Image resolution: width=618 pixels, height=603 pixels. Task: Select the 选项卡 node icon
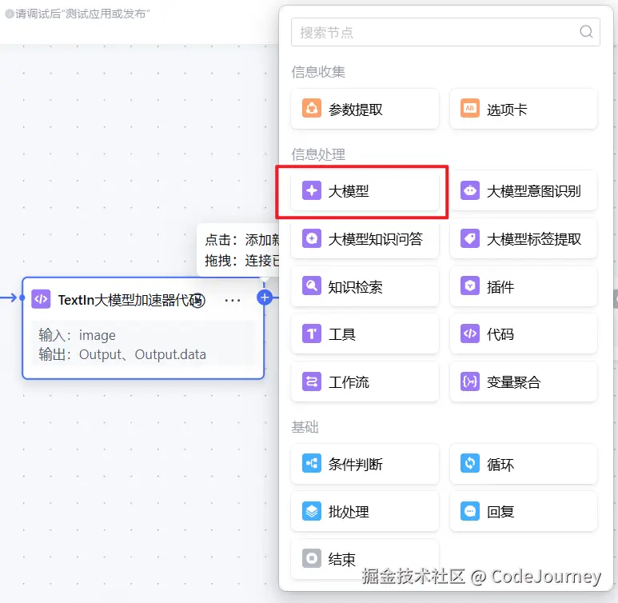[x=470, y=109]
